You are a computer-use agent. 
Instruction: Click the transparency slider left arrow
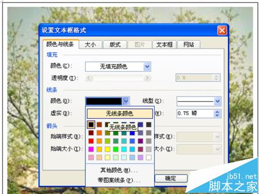point(89,78)
